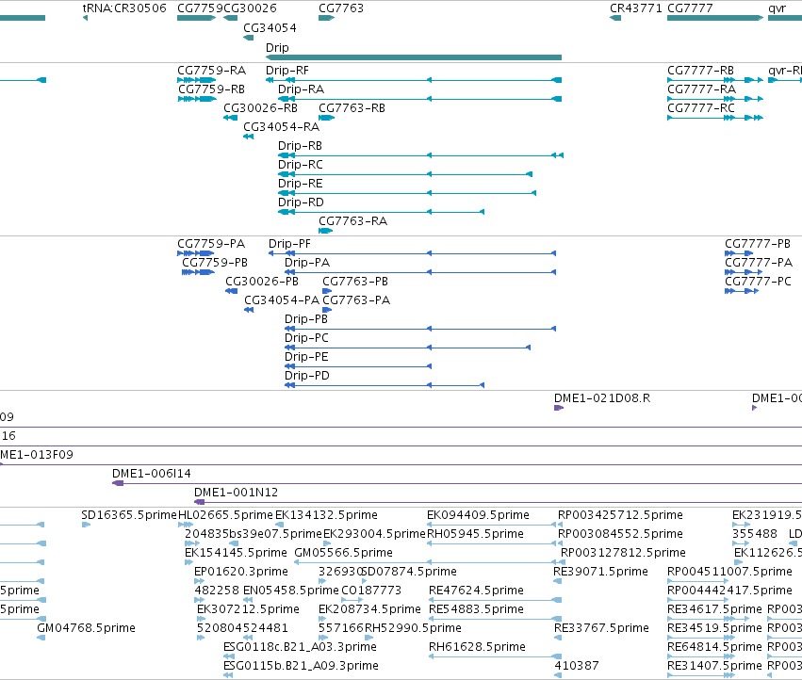Image resolution: width=802 pixels, height=680 pixels.
Task: Click the Drip gene span bar
Action: click(x=414, y=57)
